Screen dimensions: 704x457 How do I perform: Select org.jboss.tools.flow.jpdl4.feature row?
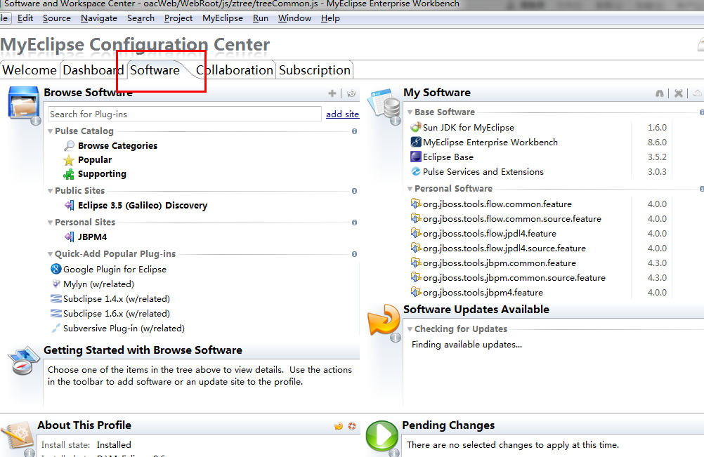tap(490, 234)
